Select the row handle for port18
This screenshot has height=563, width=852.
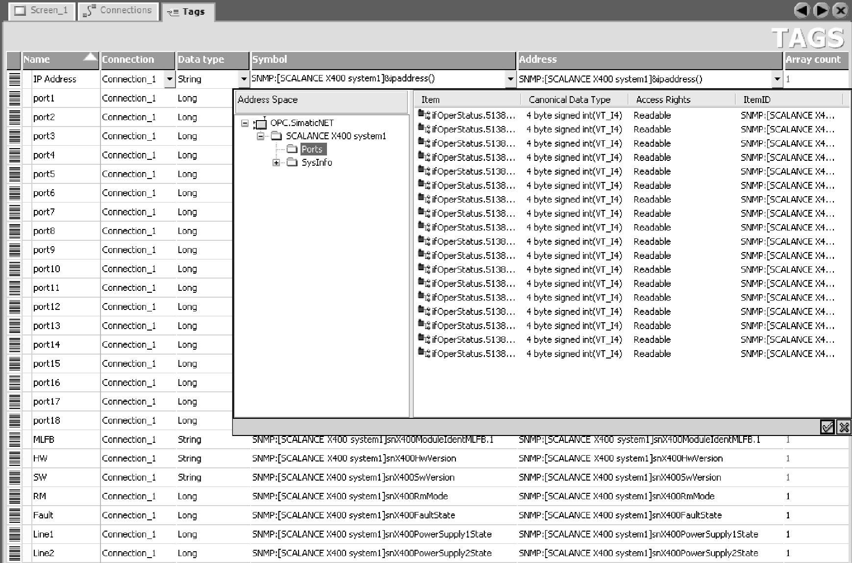point(15,420)
